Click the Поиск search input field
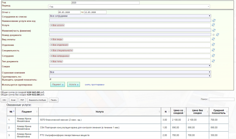Screen dimensions: 236x139 222,99
